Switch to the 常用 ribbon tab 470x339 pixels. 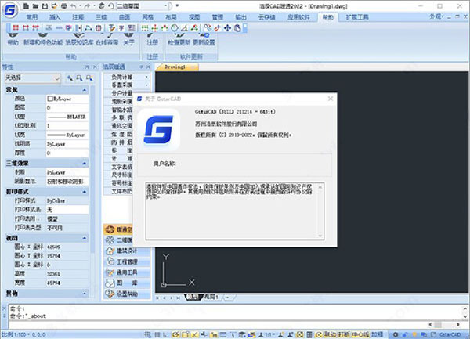[31, 16]
